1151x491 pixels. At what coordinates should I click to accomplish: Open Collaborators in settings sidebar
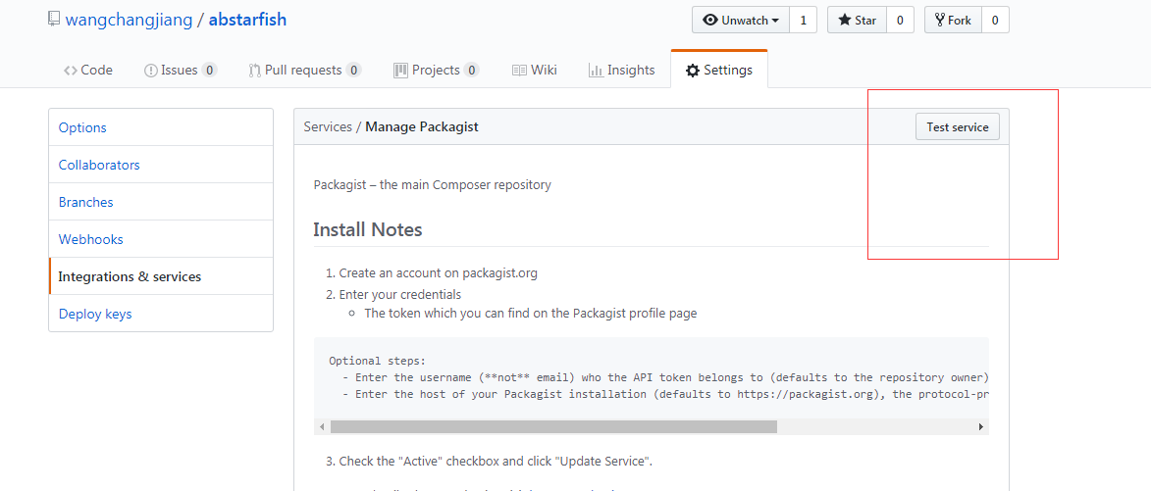[x=161, y=165]
